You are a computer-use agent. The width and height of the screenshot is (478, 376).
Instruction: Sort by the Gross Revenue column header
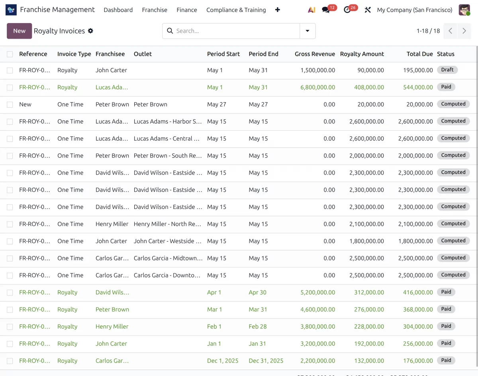pyautogui.click(x=315, y=54)
